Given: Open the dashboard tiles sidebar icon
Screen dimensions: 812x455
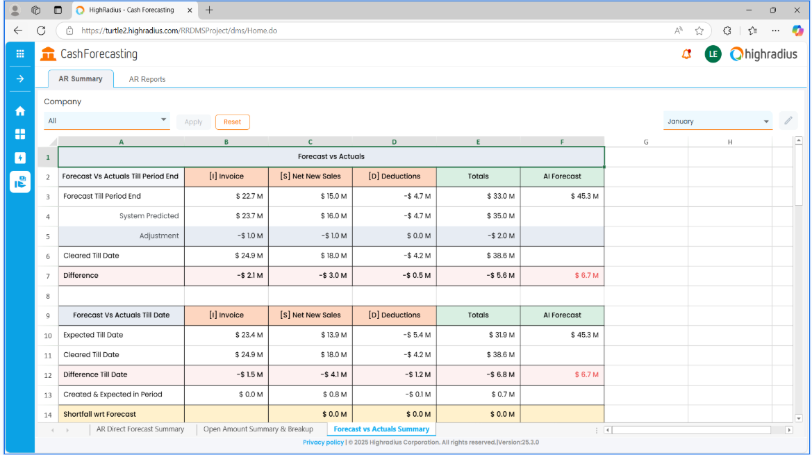Looking at the screenshot, I should [x=20, y=134].
